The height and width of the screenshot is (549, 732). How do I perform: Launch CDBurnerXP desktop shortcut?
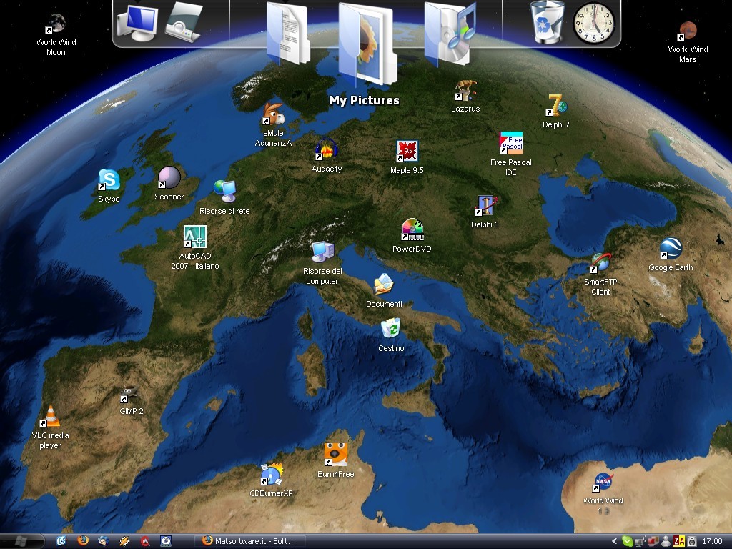click(x=271, y=480)
